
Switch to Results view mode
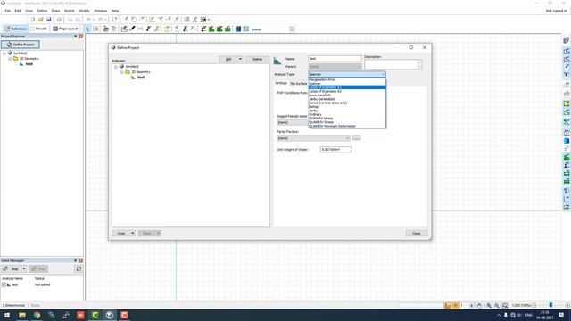point(38,29)
